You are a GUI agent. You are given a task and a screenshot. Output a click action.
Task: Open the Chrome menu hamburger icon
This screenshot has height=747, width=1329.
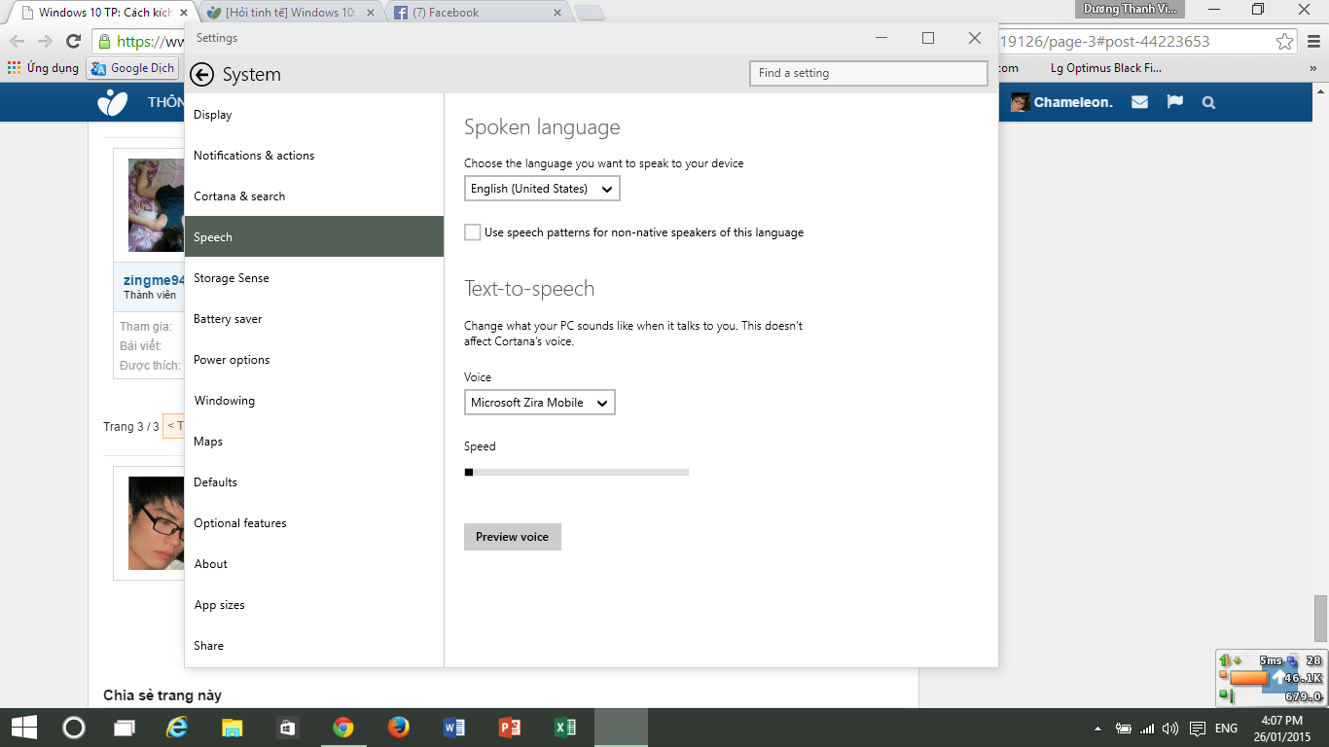pos(1313,41)
